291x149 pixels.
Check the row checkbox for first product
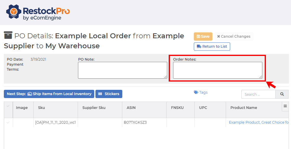click(x=8, y=122)
